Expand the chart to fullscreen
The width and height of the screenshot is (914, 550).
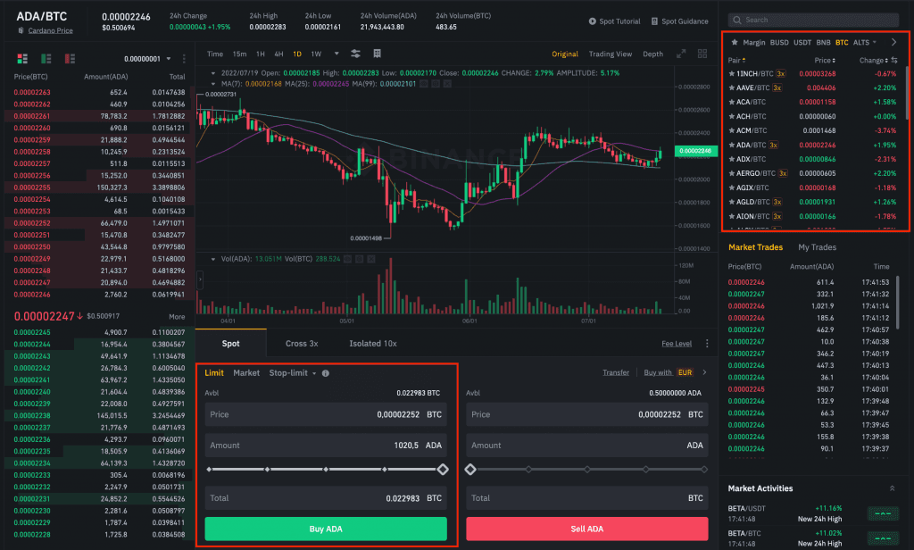681,54
